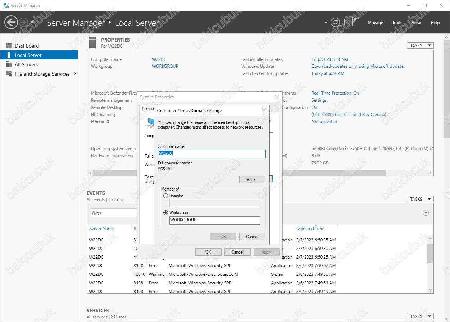Screen dimensions: 450x322
Task: Open the notifications flag icon
Action: click(354, 22)
